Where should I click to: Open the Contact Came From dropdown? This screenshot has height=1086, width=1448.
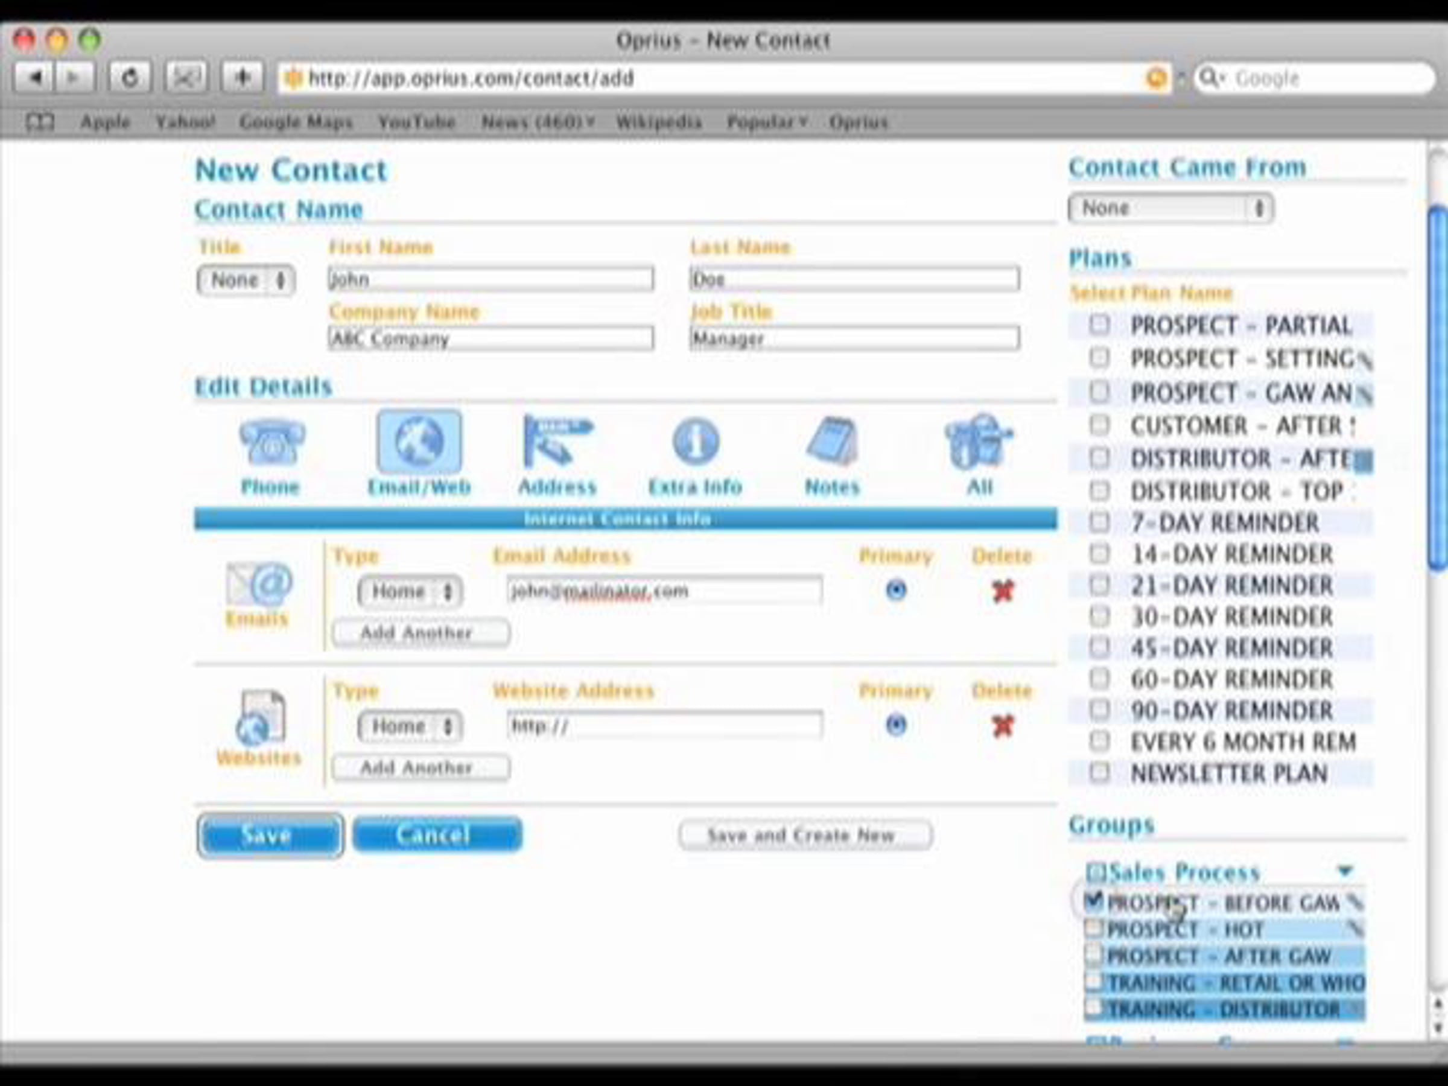coord(1170,208)
